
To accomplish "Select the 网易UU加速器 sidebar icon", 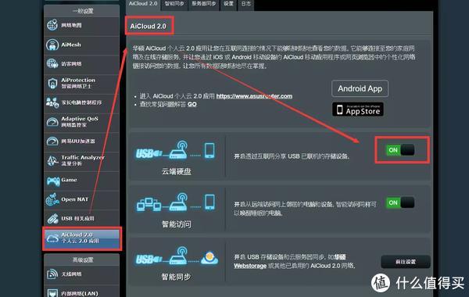I will [x=52, y=141].
